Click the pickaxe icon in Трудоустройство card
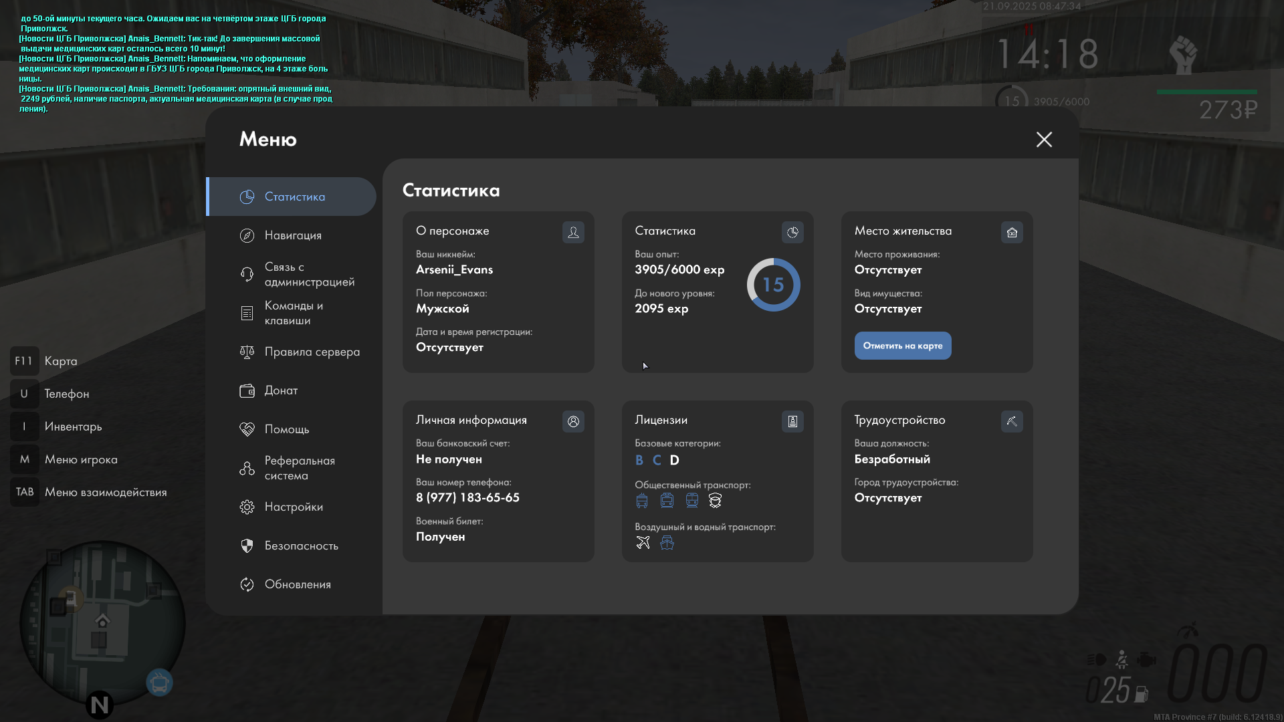The width and height of the screenshot is (1284, 722). click(x=1012, y=422)
